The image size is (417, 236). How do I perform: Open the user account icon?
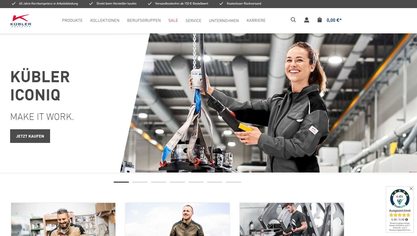coord(306,20)
